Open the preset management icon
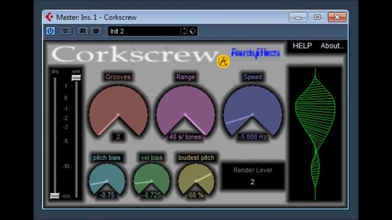This screenshot has width=392, height=220. click(192, 31)
